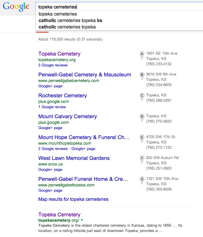Expand the topekacemetery.org green arrow dropdown
Screen dimensions: 203x237
tap(82, 220)
